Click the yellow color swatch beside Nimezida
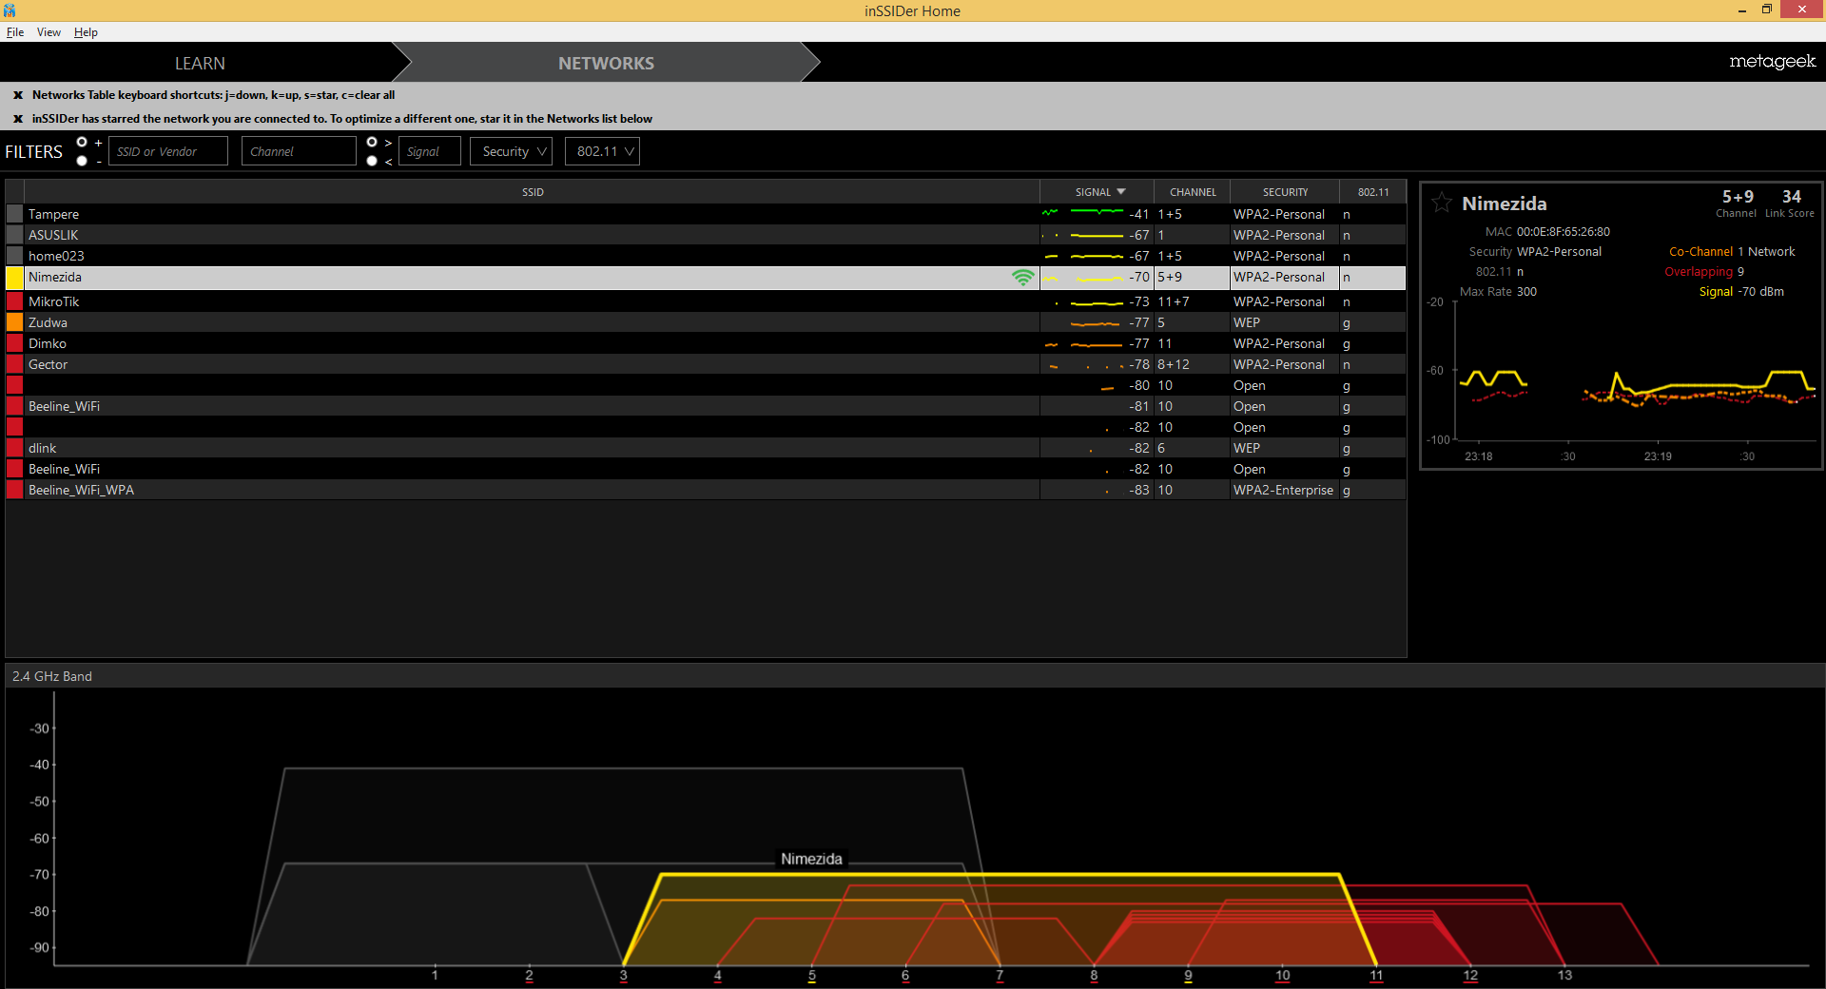Image resolution: width=1826 pixels, height=989 pixels. coord(14,278)
